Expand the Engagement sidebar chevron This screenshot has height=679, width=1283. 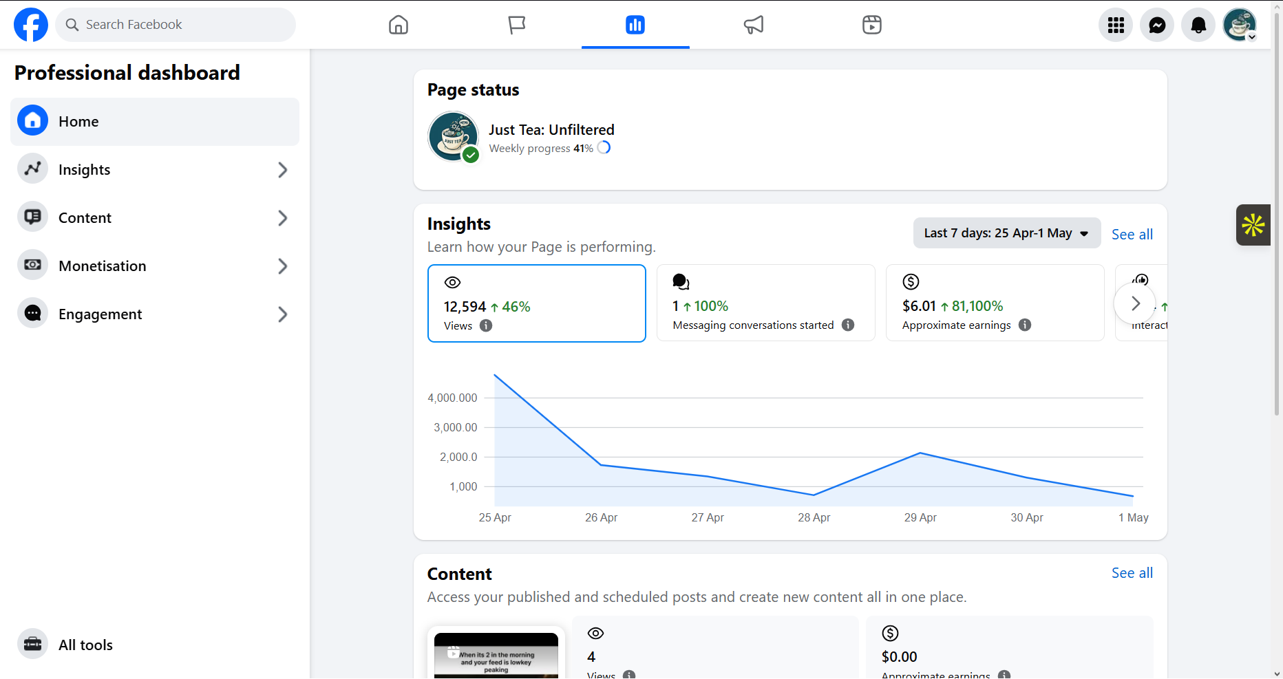click(282, 314)
